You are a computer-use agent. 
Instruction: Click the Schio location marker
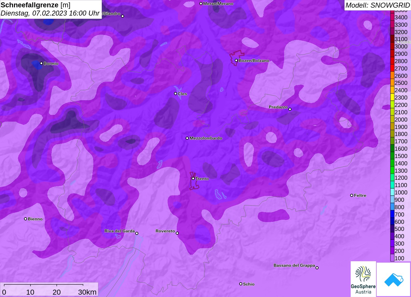241,284
